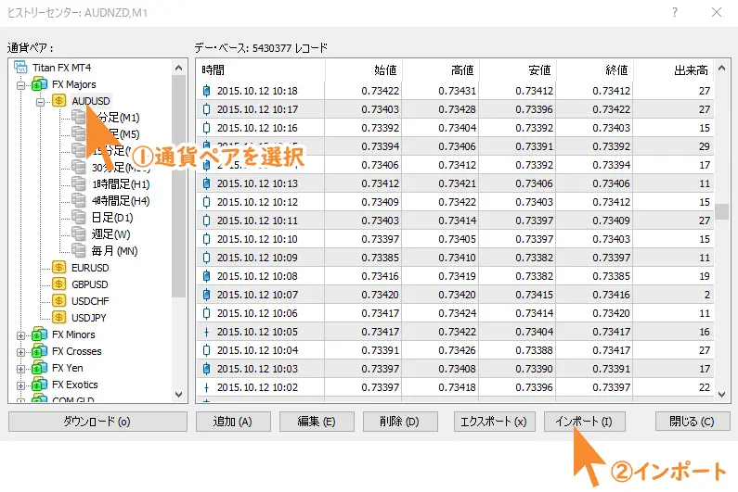
Task: Click the インポート (I) button
Action: point(584,422)
